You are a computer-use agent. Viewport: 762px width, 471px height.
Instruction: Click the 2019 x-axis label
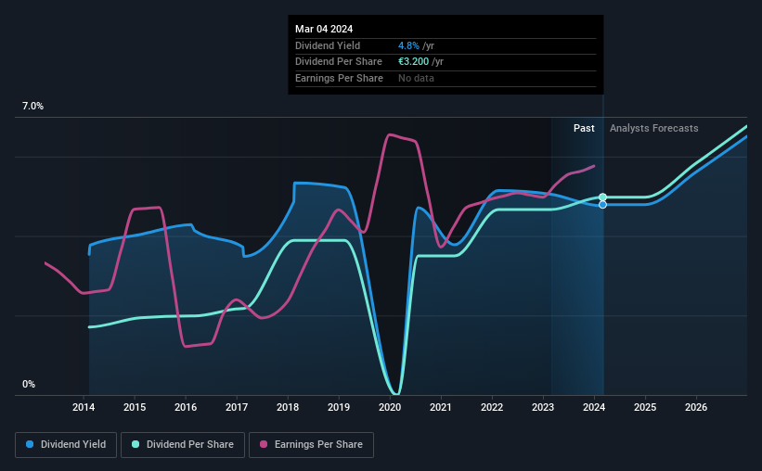[339, 407]
